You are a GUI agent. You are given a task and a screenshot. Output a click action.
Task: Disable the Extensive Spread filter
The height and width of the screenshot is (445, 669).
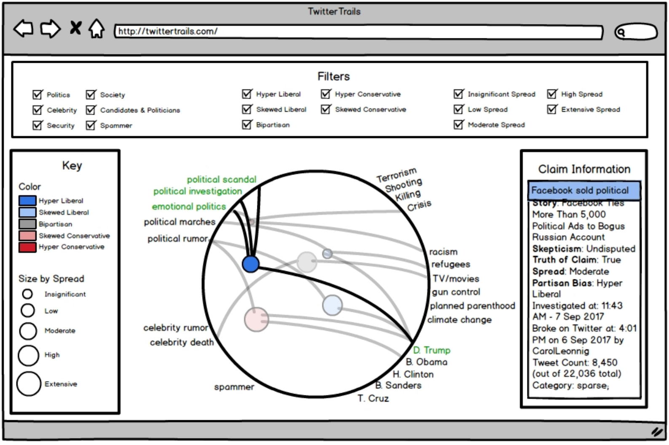pos(552,109)
